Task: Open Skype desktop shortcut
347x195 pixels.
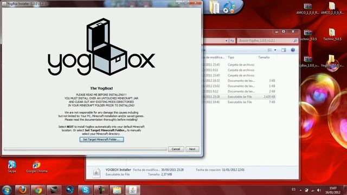Action: point(12,166)
